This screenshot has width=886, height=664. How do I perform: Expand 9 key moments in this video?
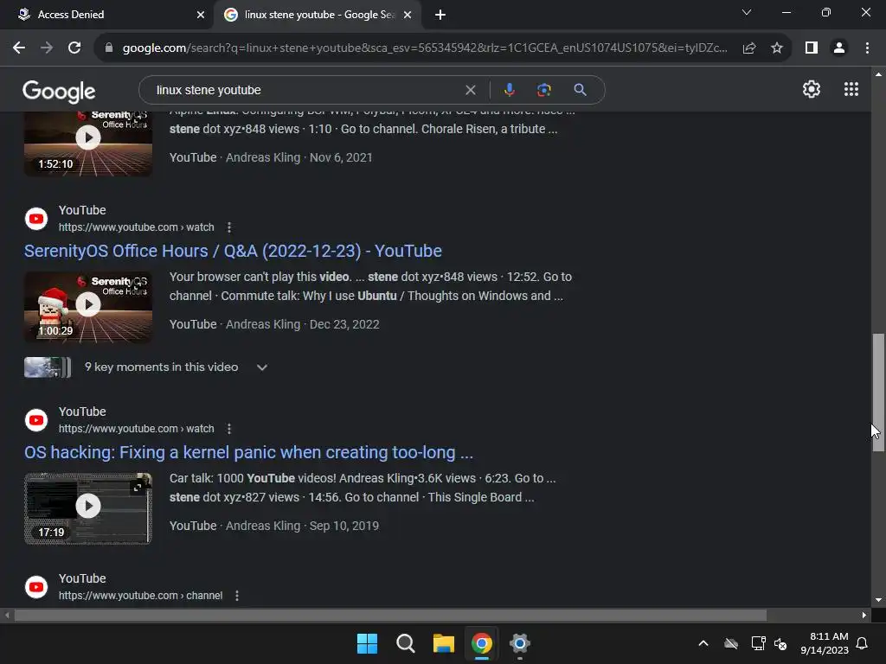tap(261, 367)
